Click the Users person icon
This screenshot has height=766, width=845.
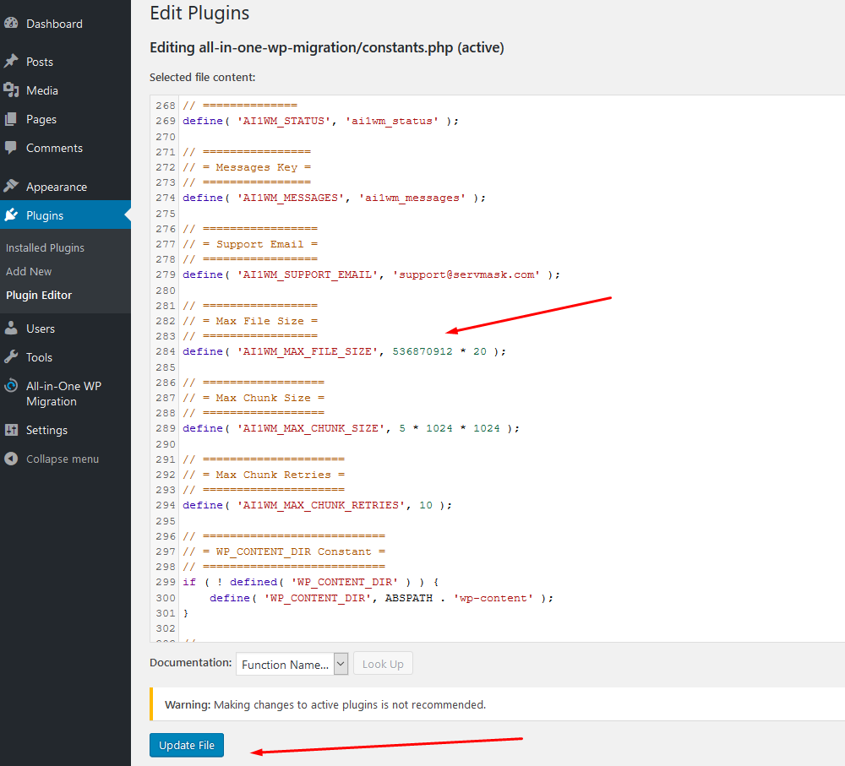coord(11,329)
